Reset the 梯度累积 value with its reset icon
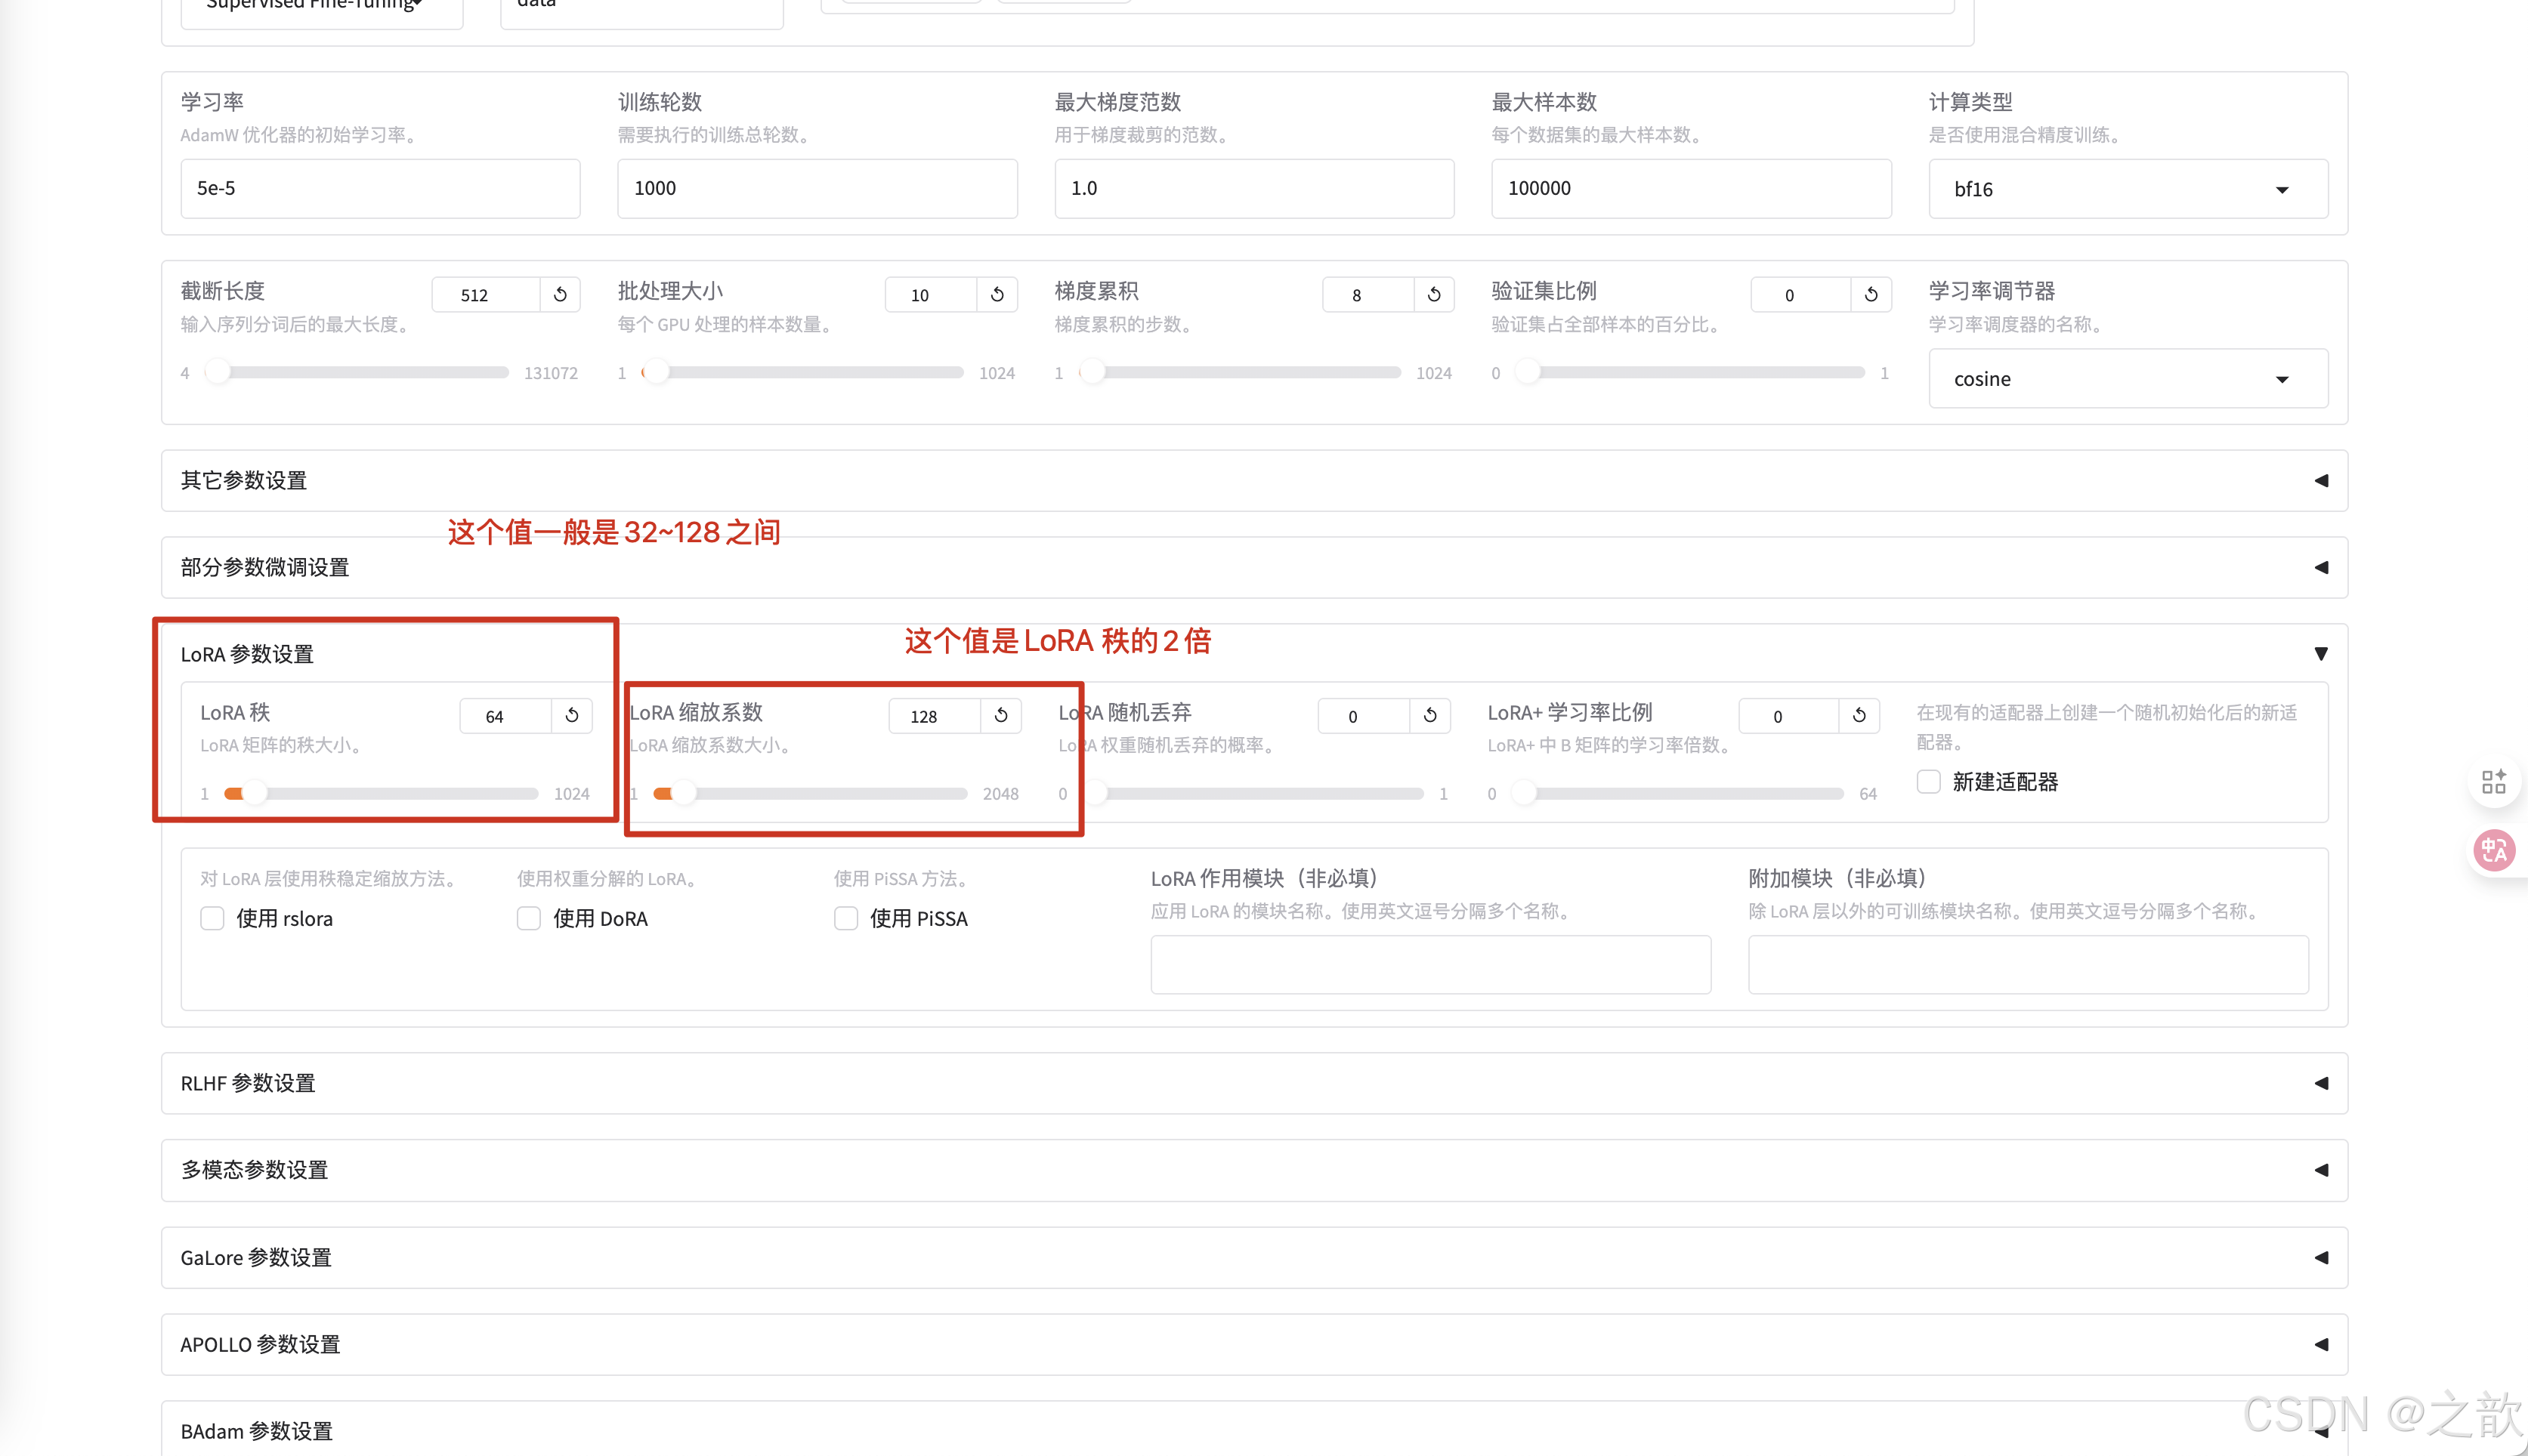2528x1456 pixels. click(1433, 295)
